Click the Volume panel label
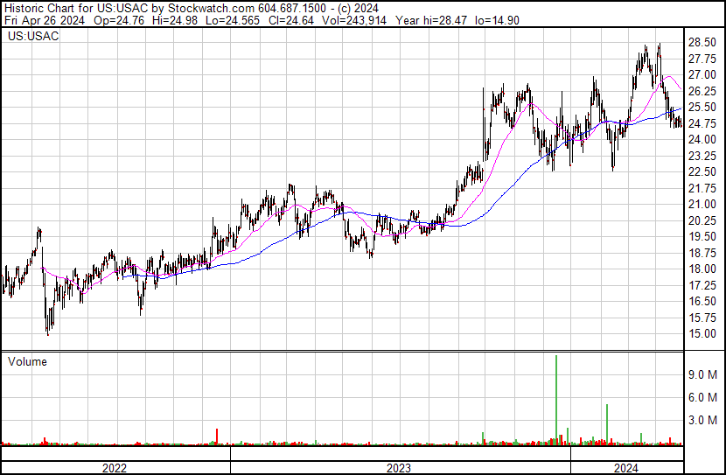This screenshot has width=726, height=475. 27,361
